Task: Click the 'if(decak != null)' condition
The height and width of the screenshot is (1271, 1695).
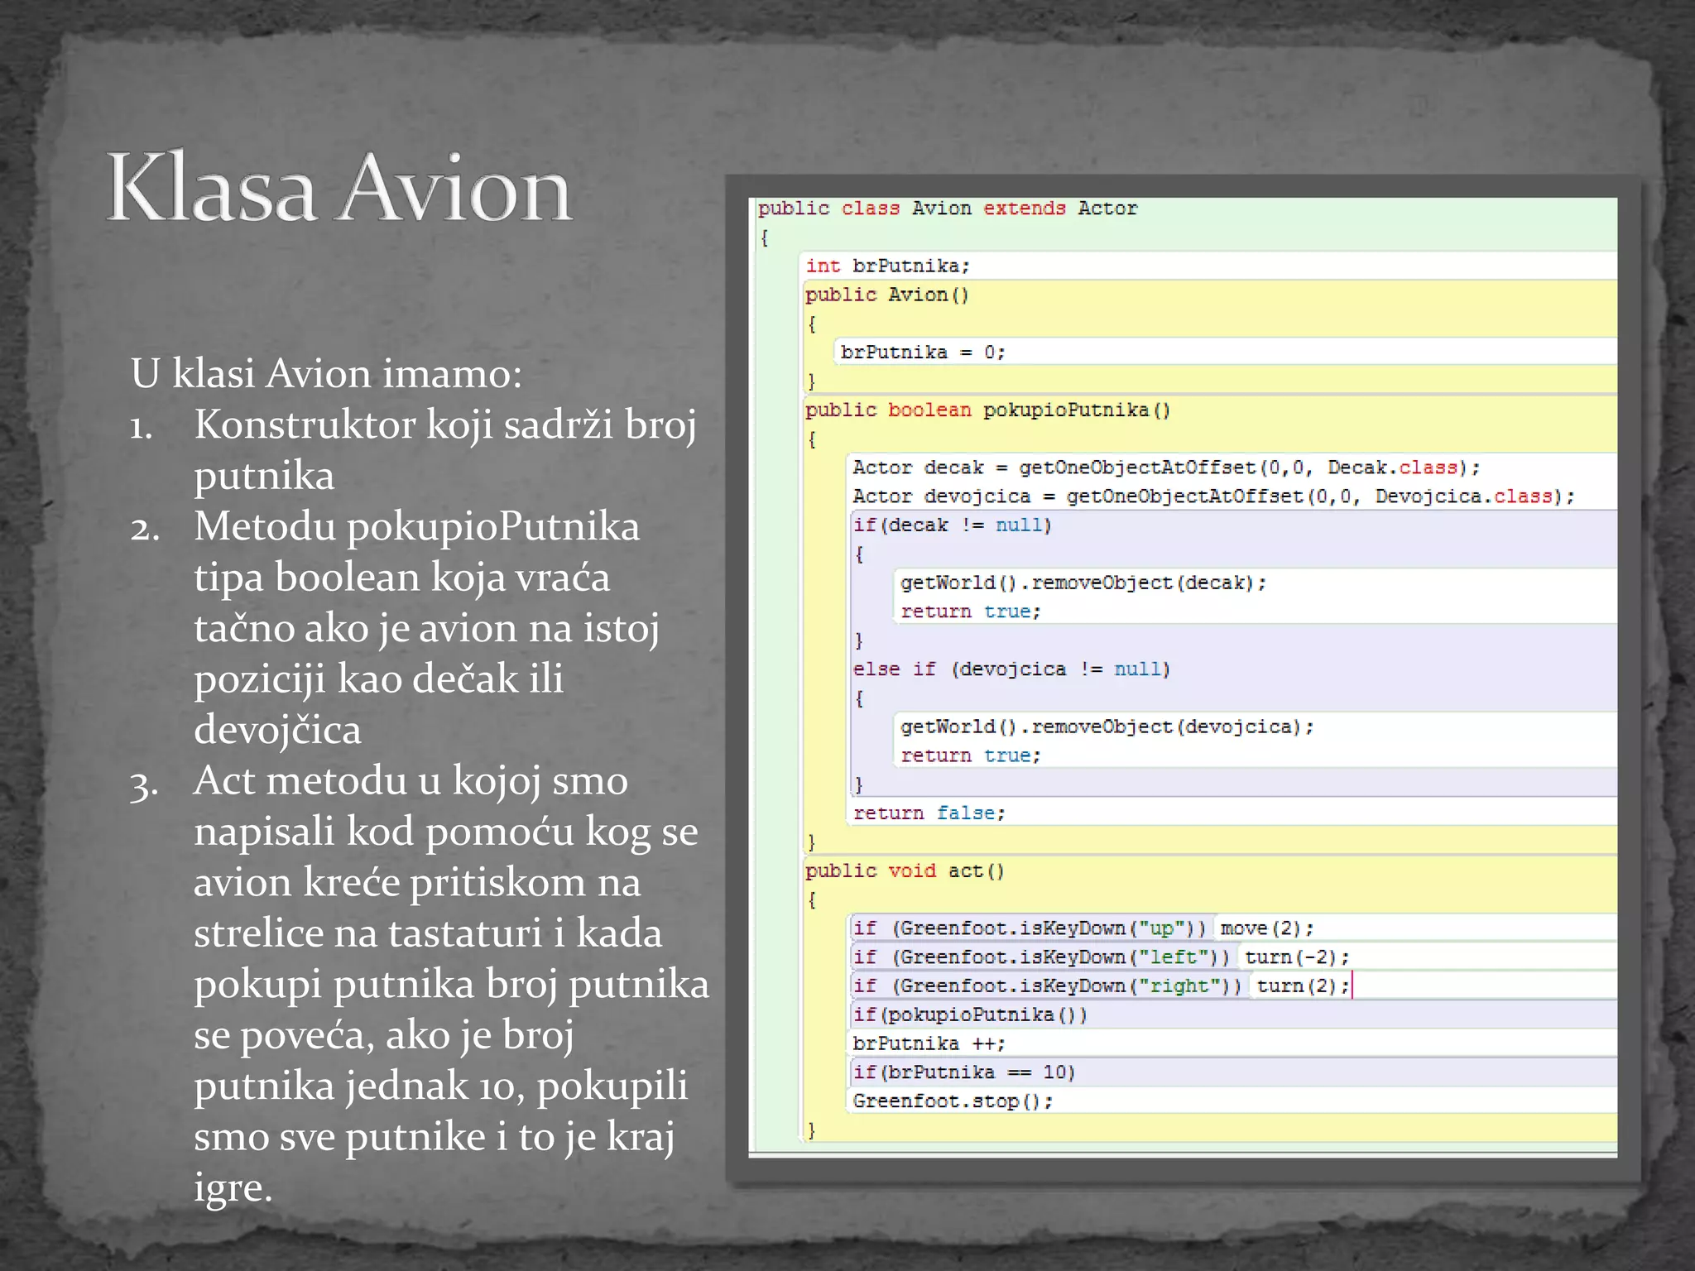Action: point(952,525)
